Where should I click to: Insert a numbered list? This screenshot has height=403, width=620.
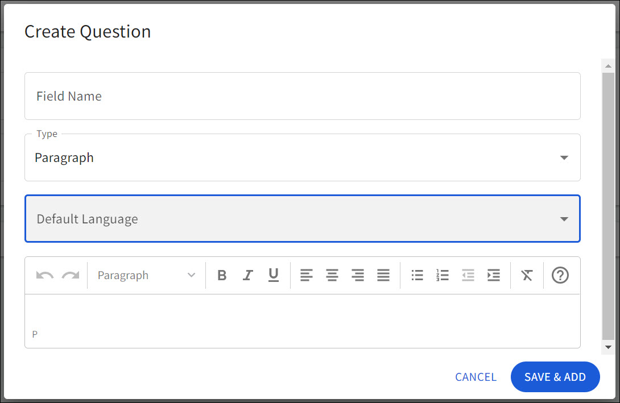[443, 275]
